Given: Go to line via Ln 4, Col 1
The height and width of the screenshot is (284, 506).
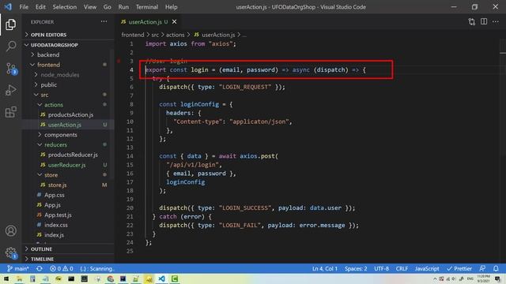Looking at the screenshot, I should coord(325,268).
